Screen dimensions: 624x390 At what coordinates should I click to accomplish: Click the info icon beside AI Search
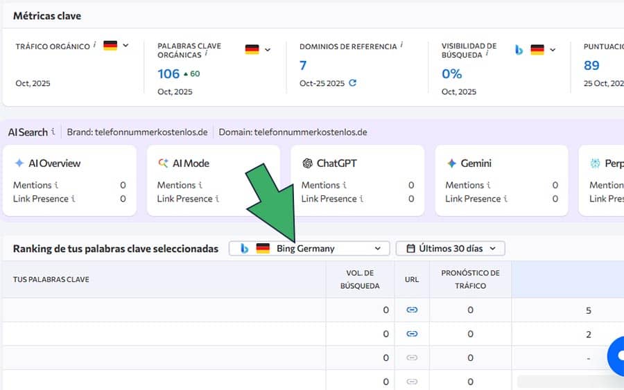(x=53, y=132)
